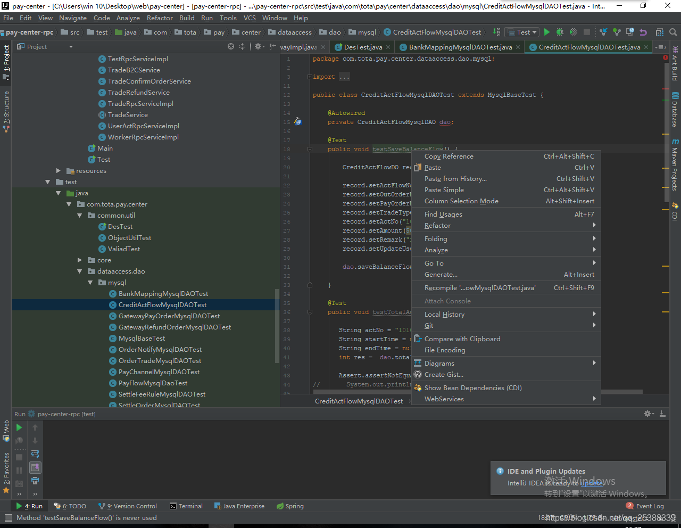Viewport: 681px width, 528px height.
Task: Toggle the Version Control tool window
Action: (128, 506)
